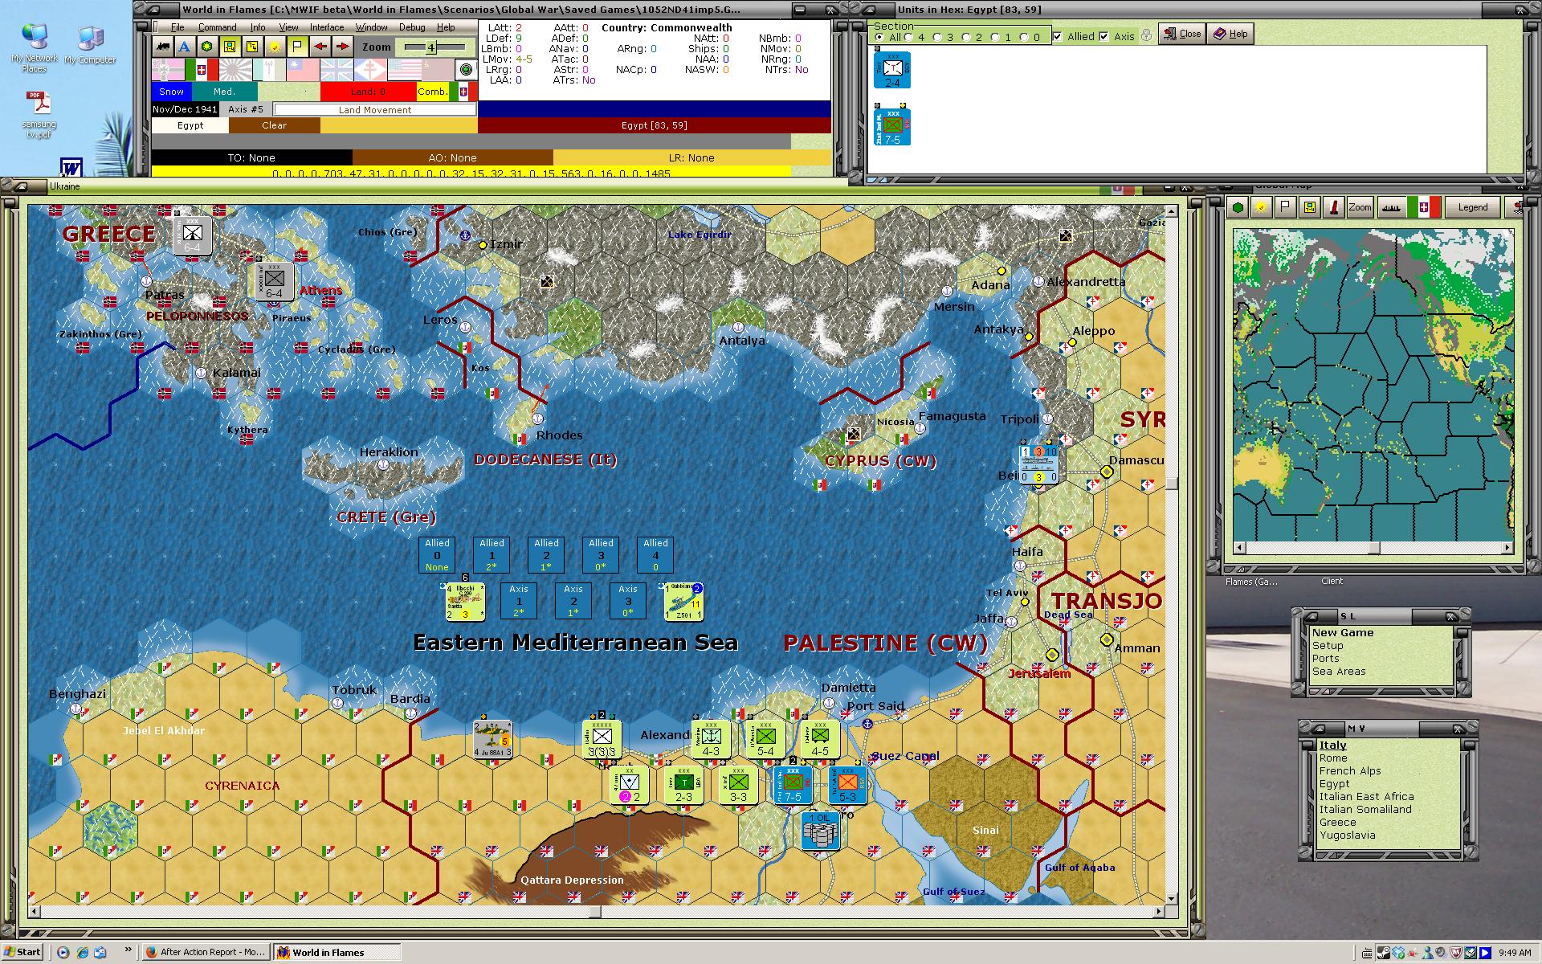Select Section All radio button
Screen dimensions: 1542x964
click(880, 37)
